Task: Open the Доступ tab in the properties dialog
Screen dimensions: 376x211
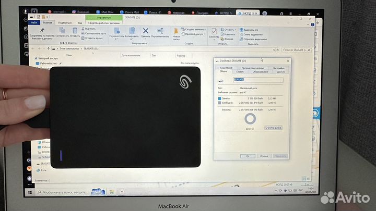Action: pyautogui.click(x=280, y=72)
